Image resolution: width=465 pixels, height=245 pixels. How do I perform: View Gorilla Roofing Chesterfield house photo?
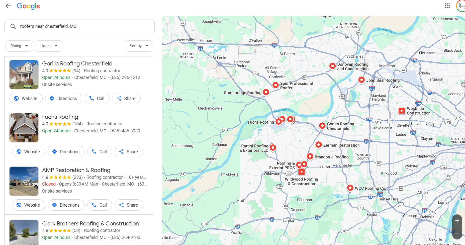point(24,74)
